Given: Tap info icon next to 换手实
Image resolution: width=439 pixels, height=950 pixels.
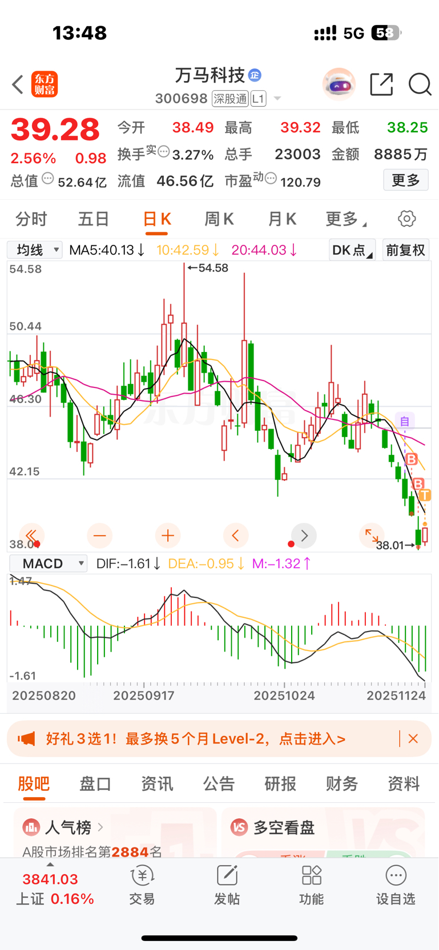Looking at the screenshot, I should tap(164, 152).
